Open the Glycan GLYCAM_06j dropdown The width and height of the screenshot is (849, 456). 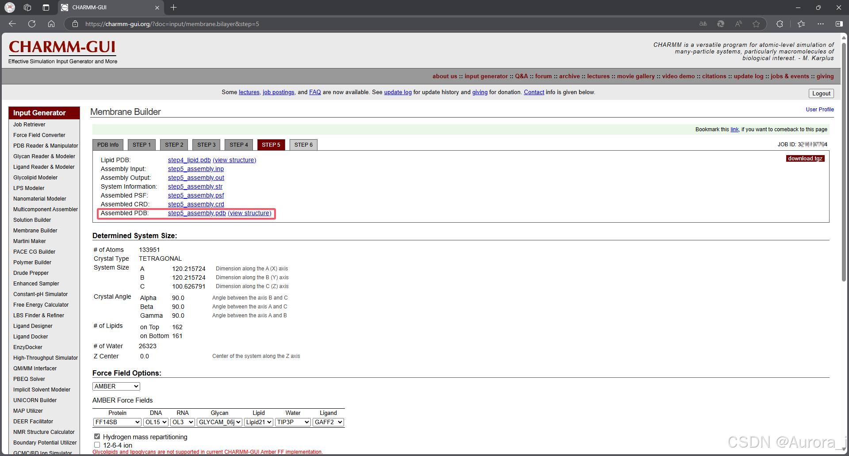click(219, 422)
